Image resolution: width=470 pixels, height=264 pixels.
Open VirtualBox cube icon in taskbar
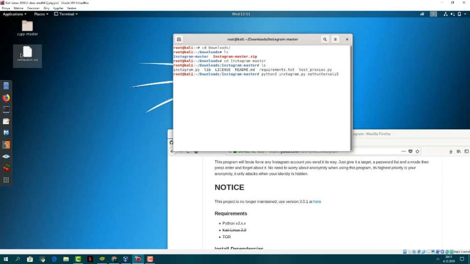coord(126,259)
